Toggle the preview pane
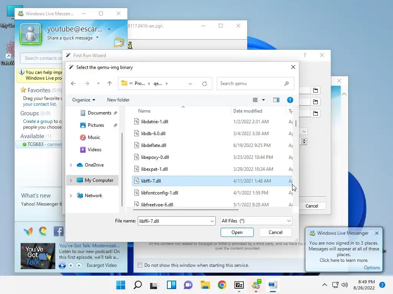 click(276, 100)
